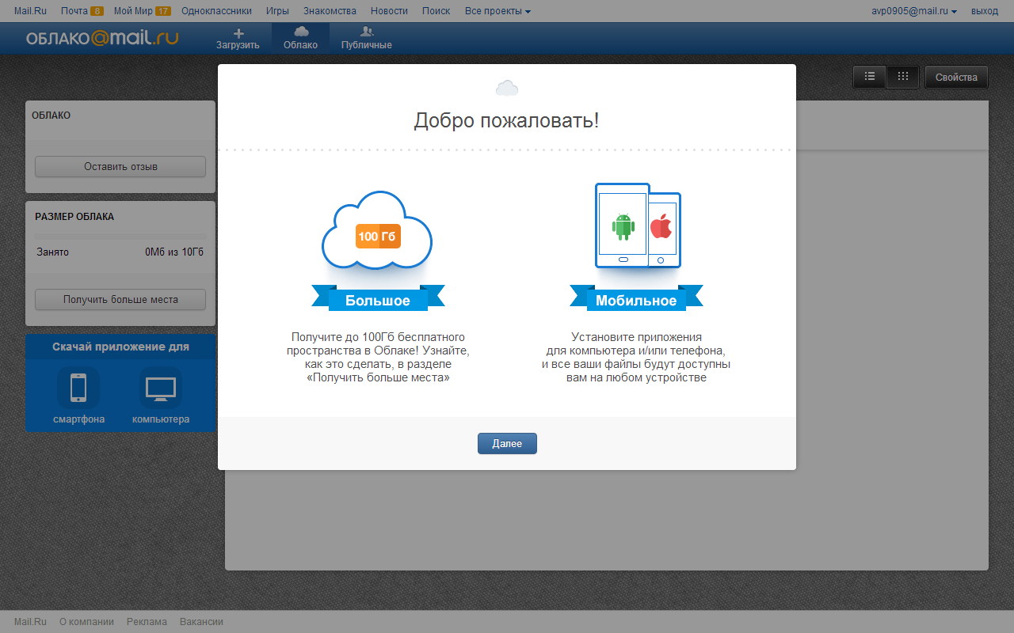
Task: Click the storage usage progress bar
Action: (x=120, y=236)
